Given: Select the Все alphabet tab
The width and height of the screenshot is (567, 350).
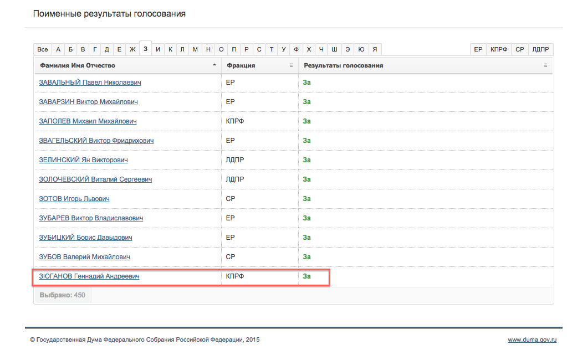Looking at the screenshot, I should [x=43, y=49].
